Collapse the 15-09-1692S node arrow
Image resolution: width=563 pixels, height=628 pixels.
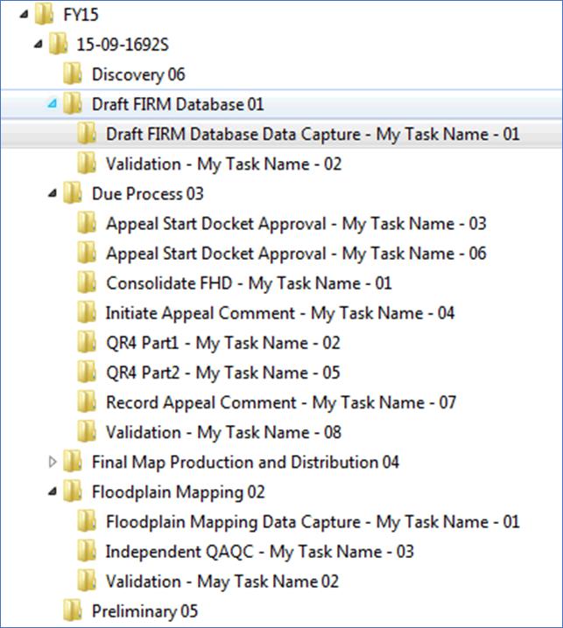(39, 45)
